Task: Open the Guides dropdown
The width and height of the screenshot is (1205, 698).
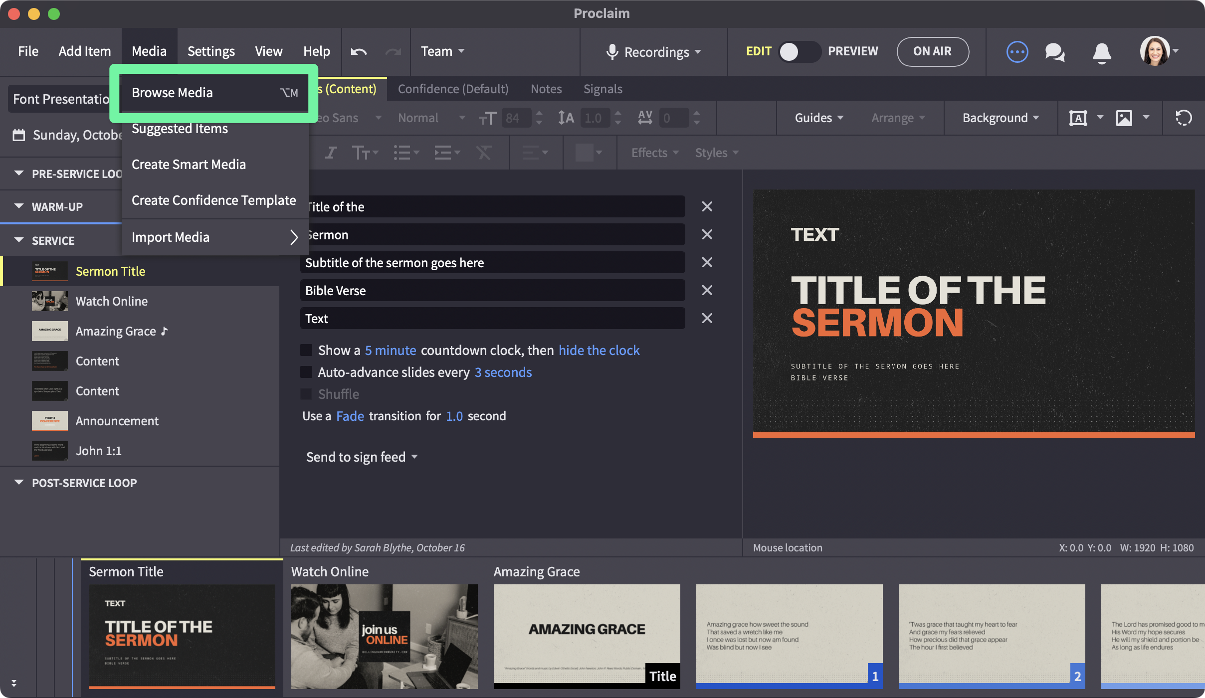Action: click(x=819, y=118)
